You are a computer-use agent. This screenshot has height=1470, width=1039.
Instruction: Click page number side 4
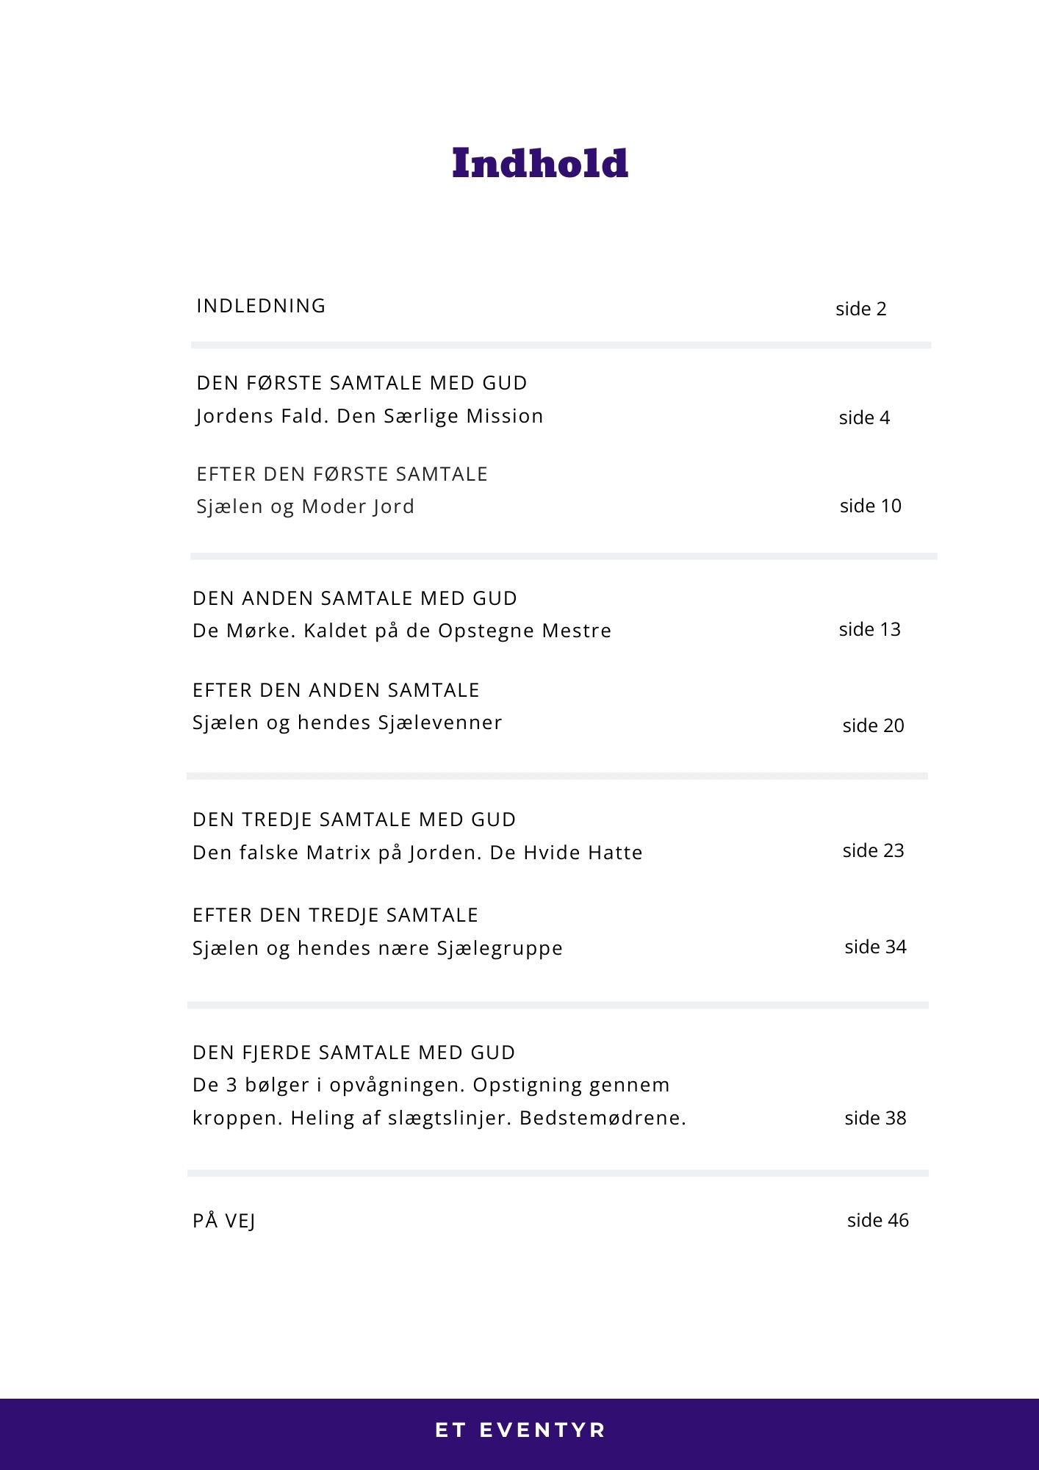tap(864, 417)
